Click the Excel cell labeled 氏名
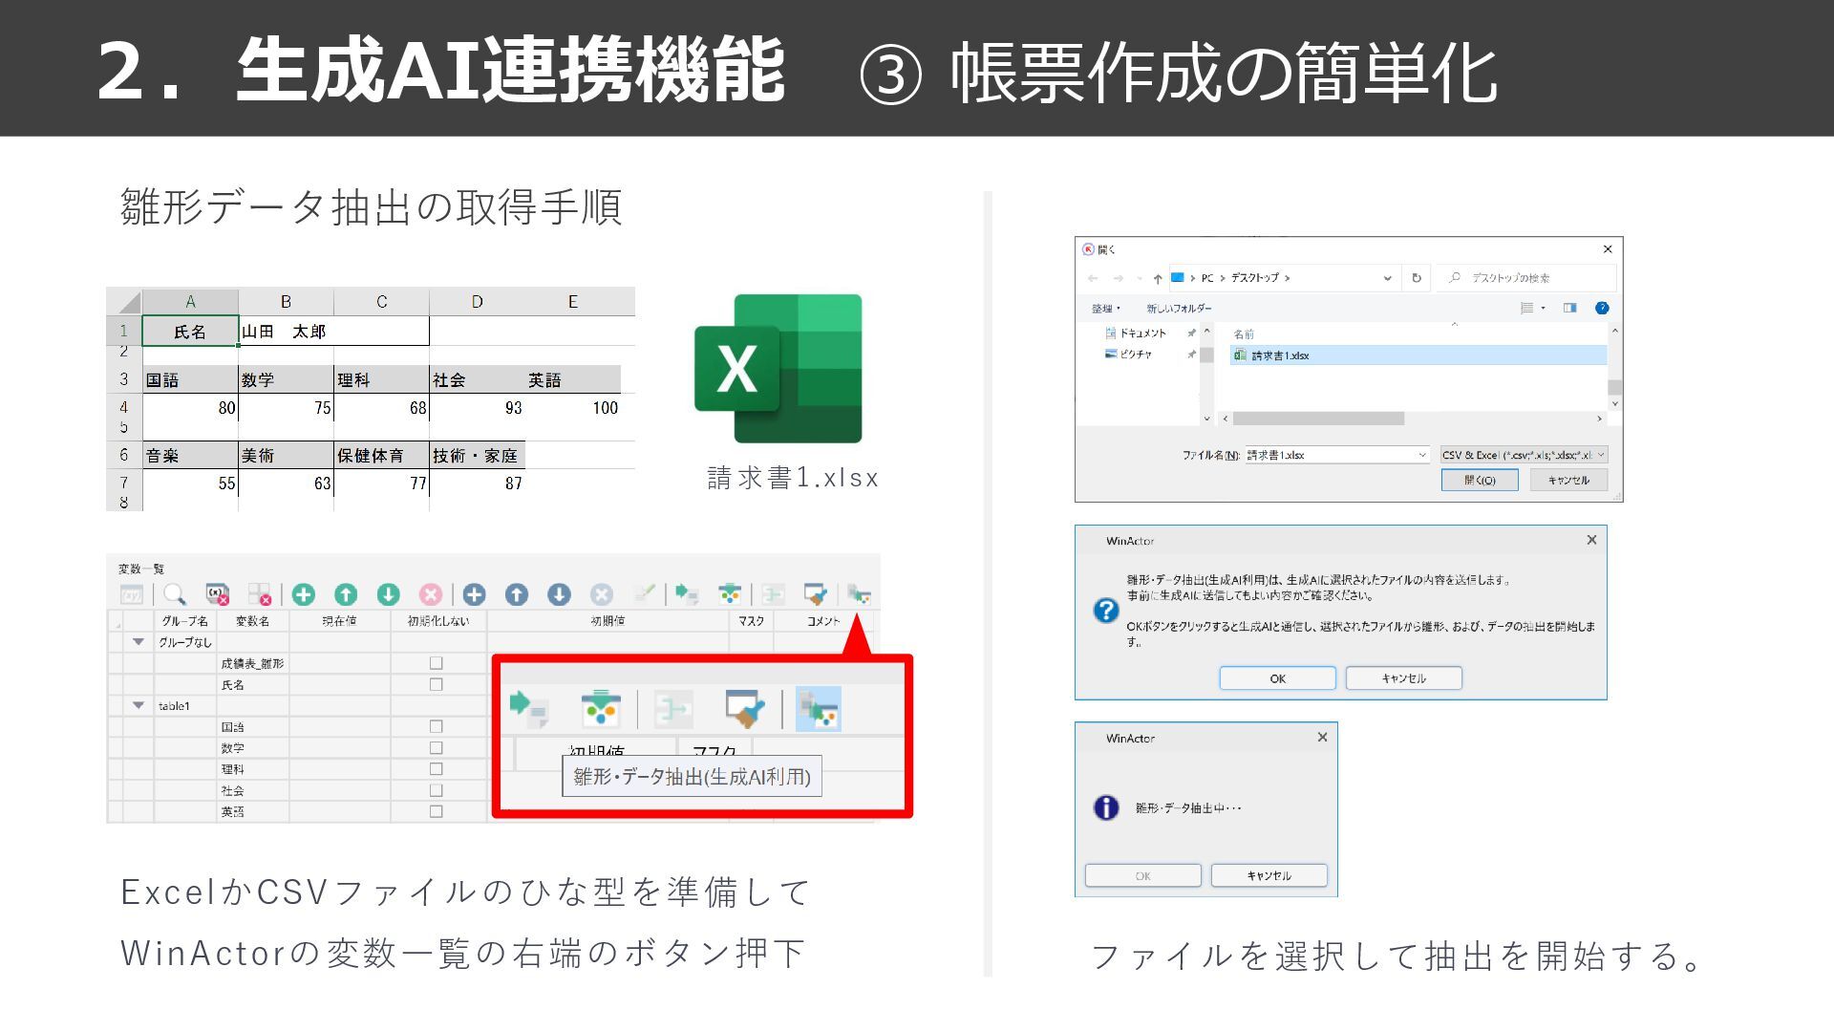1834x1032 pixels. [x=190, y=332]
